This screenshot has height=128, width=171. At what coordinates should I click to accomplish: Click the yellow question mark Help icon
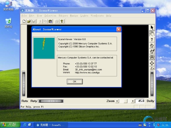[62, 21]
